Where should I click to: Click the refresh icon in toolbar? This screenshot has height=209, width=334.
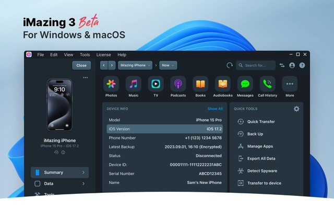pyautogui.click(x=230, y=65)
